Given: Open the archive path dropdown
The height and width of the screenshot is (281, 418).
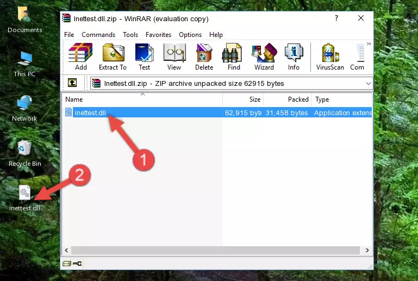Looking at the screenshot, I should (x=368, y=84).
